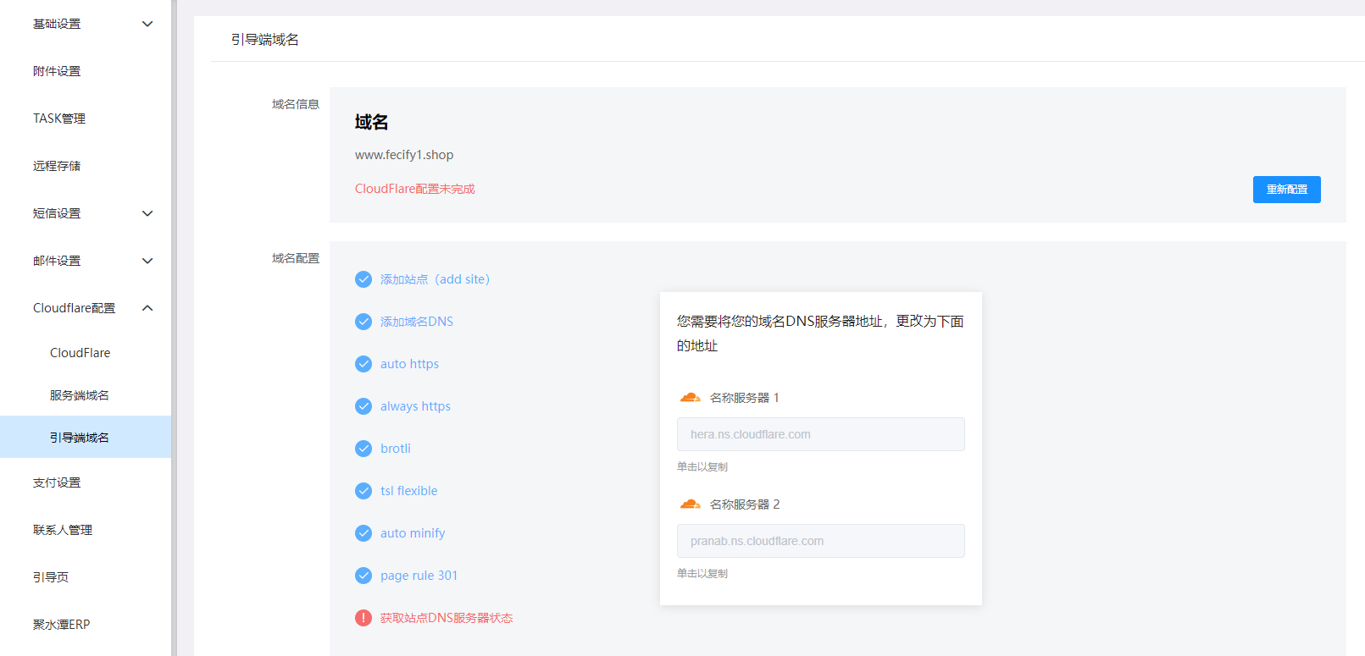Open 引导页 in the sidebar
The width and height of the screenshot is (1365, 656).
pyautogui.click(x=86, y=577)
